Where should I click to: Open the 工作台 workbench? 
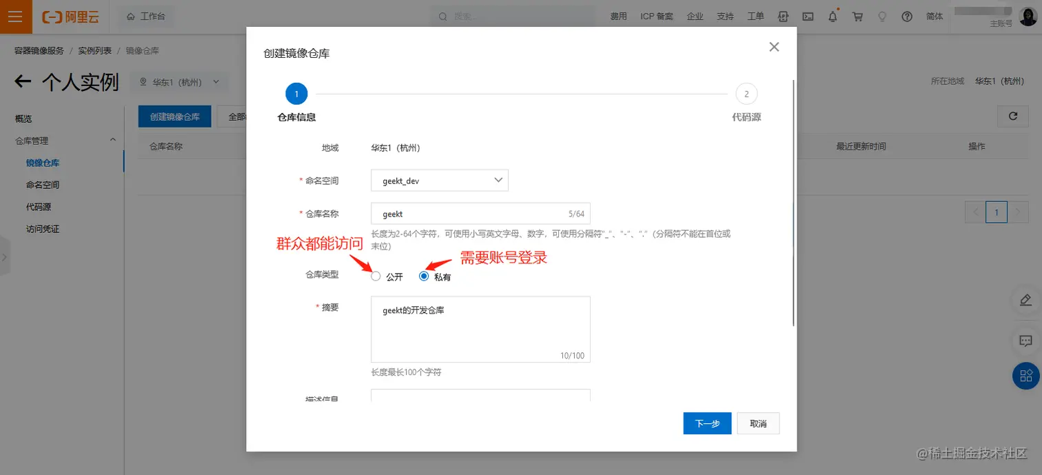146,17
